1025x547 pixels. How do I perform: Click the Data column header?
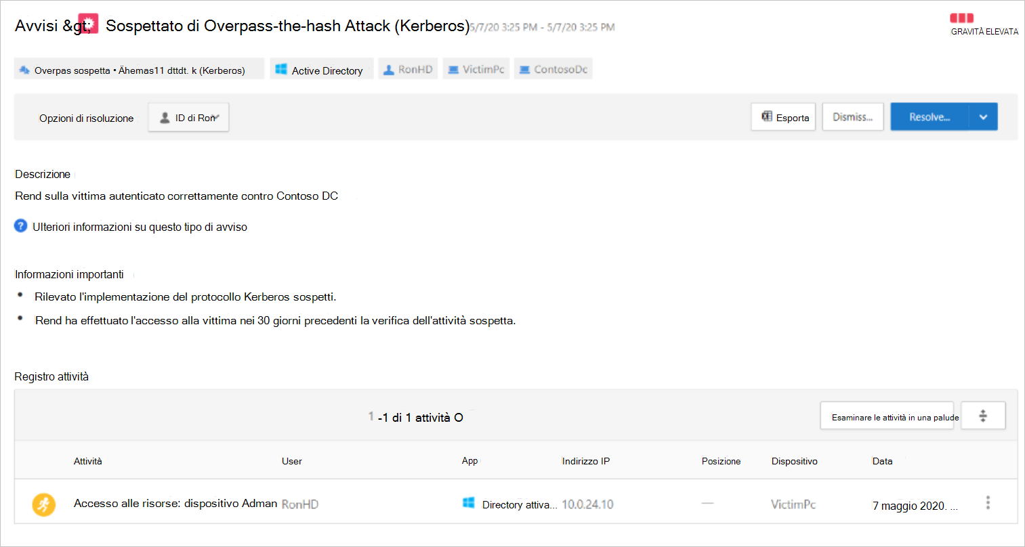882,461
